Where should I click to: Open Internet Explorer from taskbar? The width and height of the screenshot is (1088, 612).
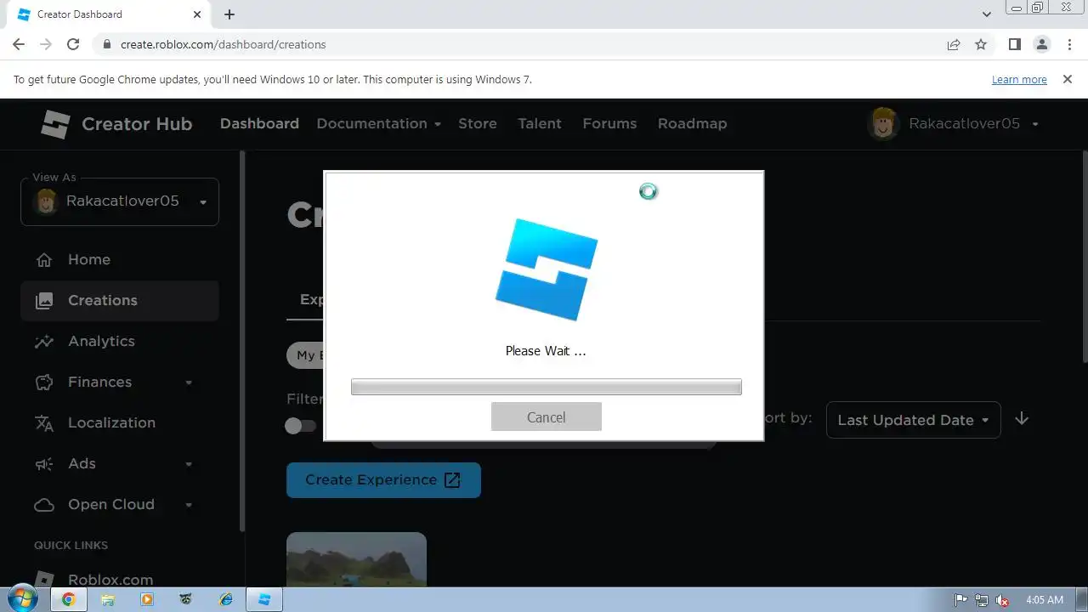[225, 599]
